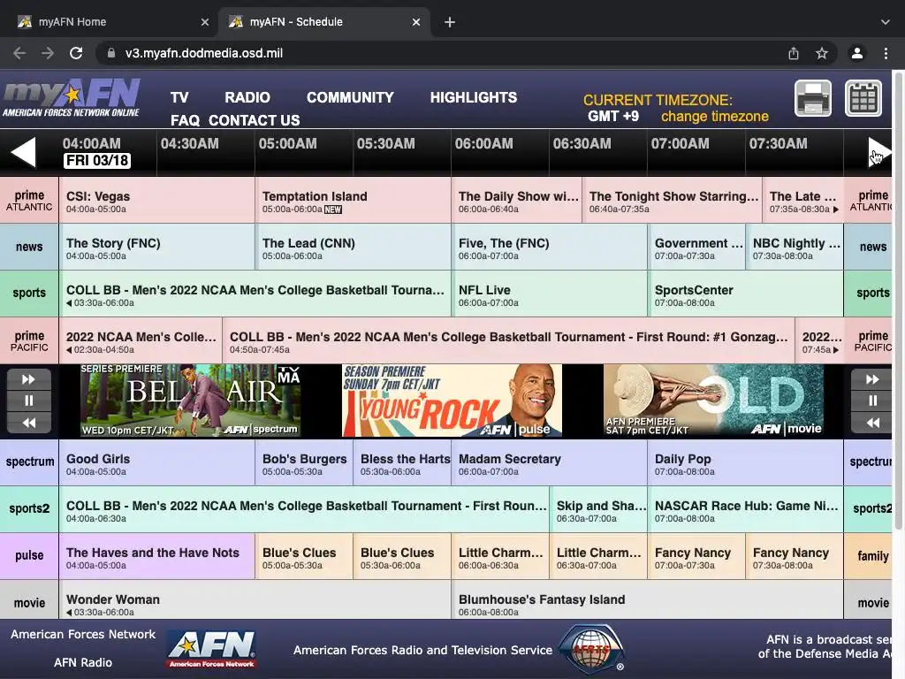
Task: Close the myAFN - Schedule tab
Action: 416,22
